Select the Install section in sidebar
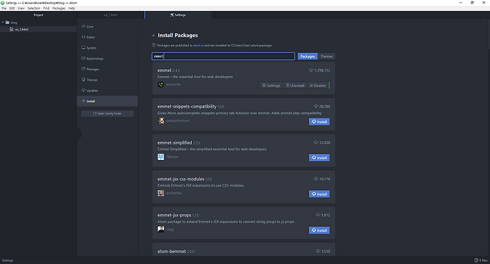The width and height of the screenshot is (490, 264). tap(108, 101)
